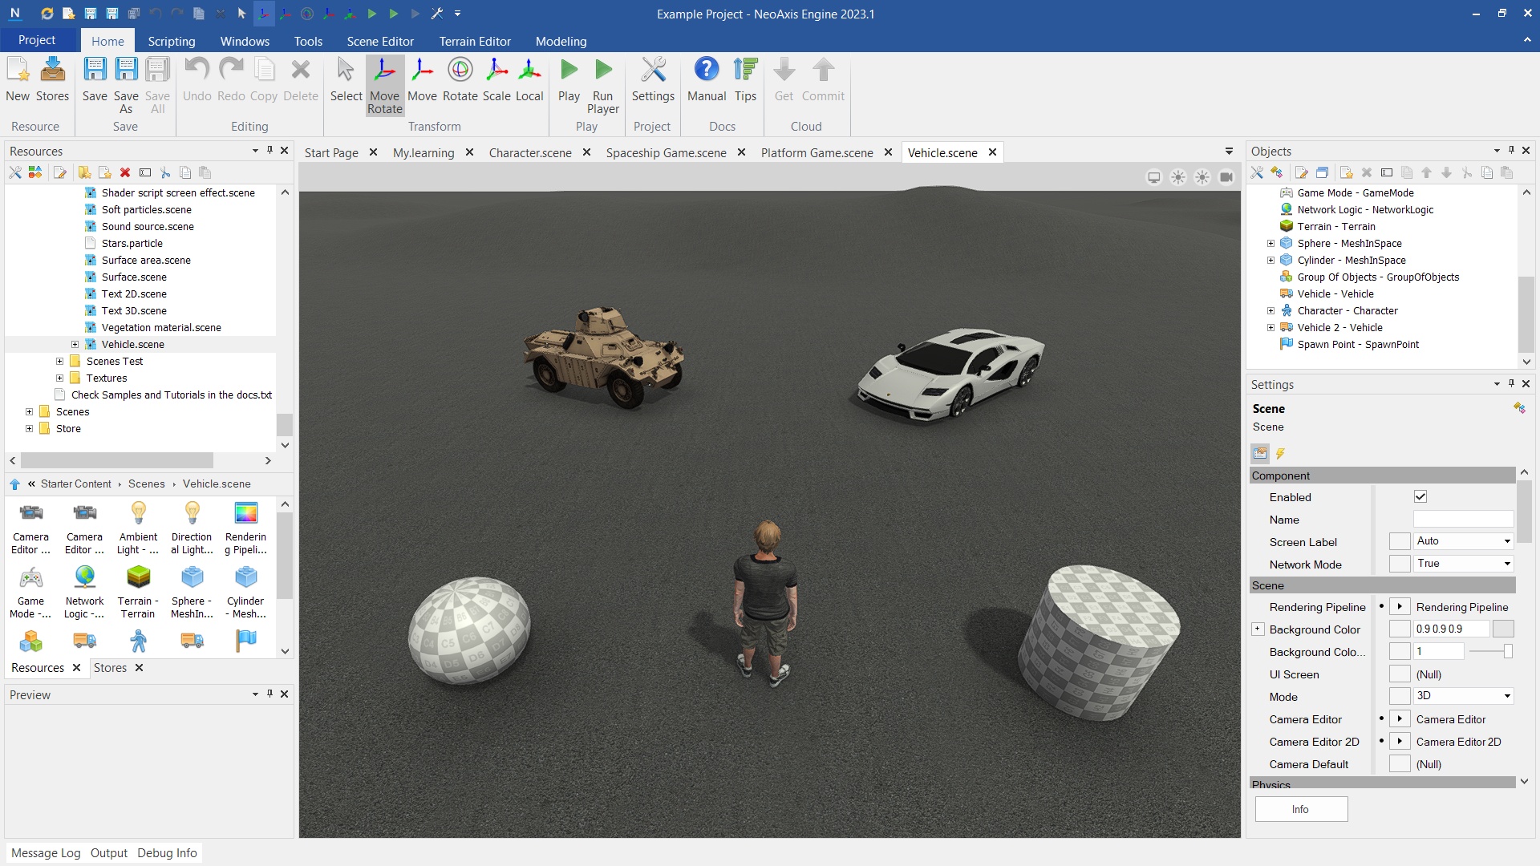Select the Rotate transform tool
Screen dimensions: 1540x866
click(460, 79)
